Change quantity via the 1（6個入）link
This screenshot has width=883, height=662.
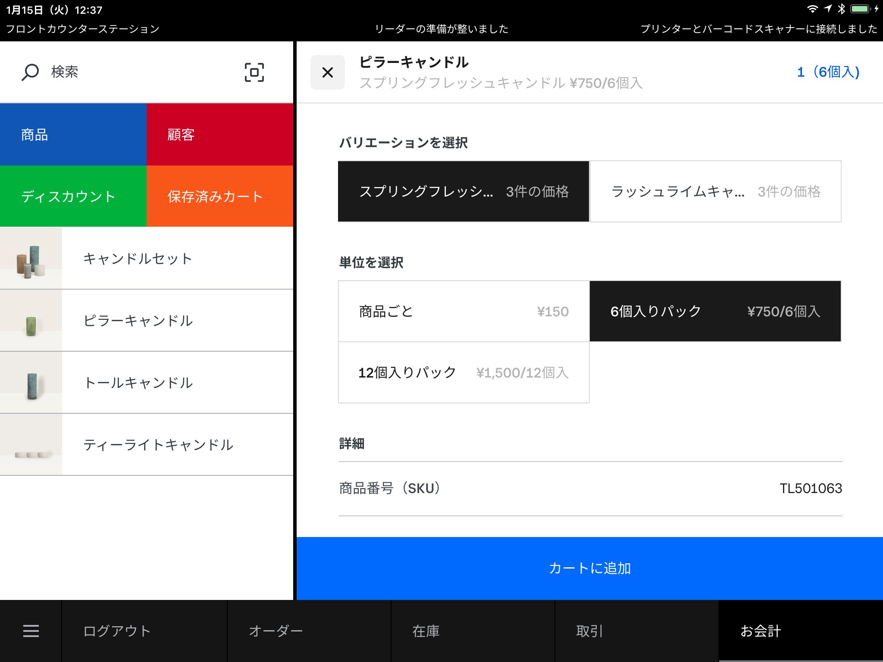(x=827, y=72)
